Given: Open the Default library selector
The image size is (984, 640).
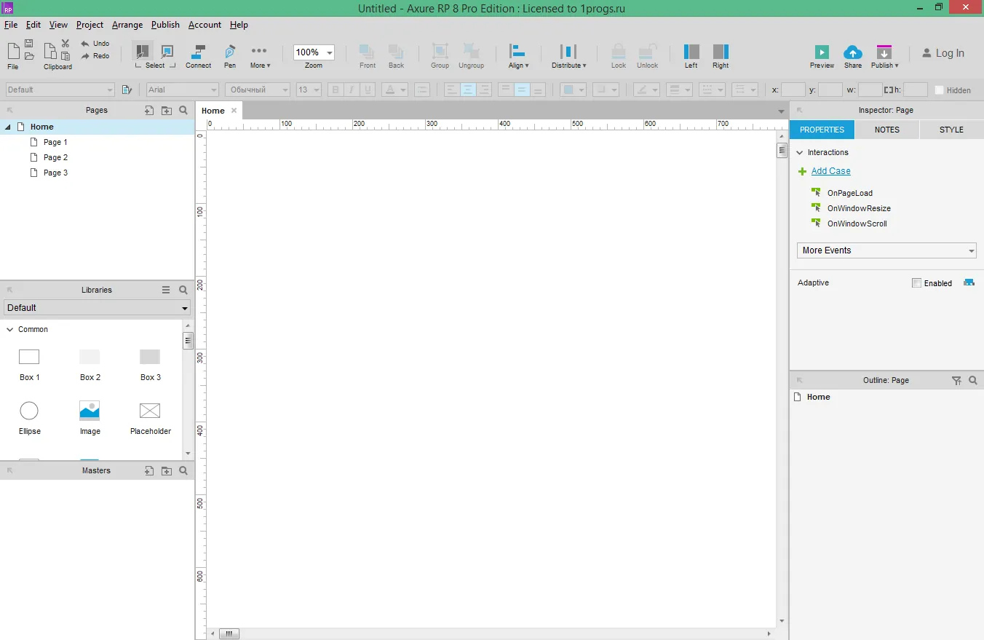Looking at the screenshot, I should [97, 308].
